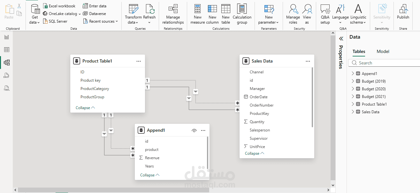Open OneLake catalog
The width and height of the screenshot is (420, 193).
tap(62, 14)
